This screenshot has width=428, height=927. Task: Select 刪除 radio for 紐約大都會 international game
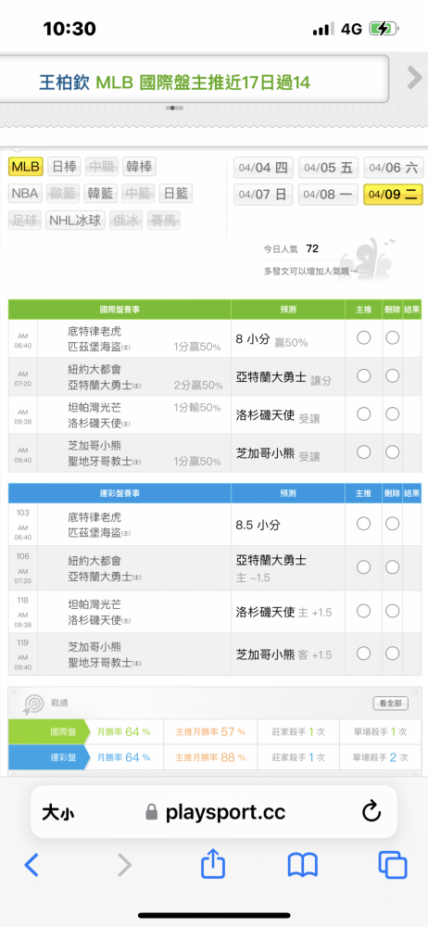(393, 376)
